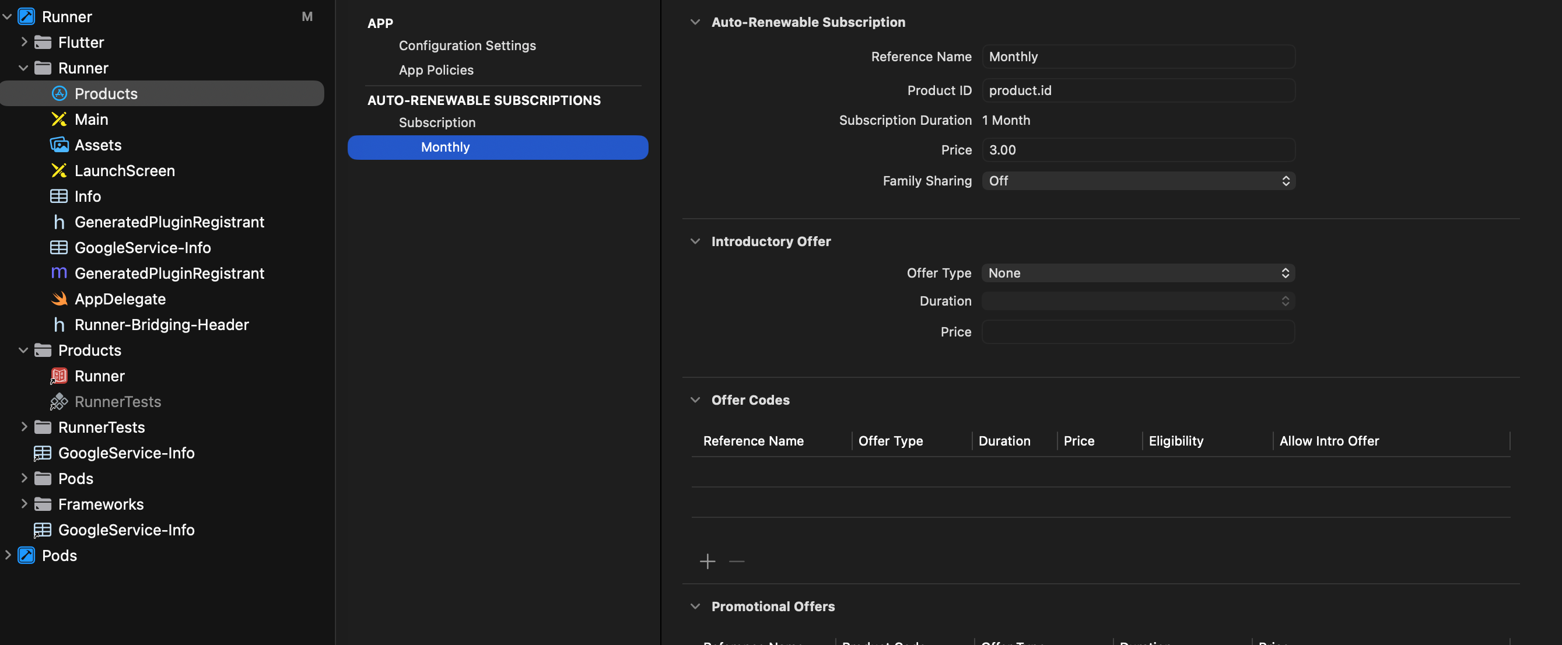Click the Flutter folder icon

click(x=43, y=42)
